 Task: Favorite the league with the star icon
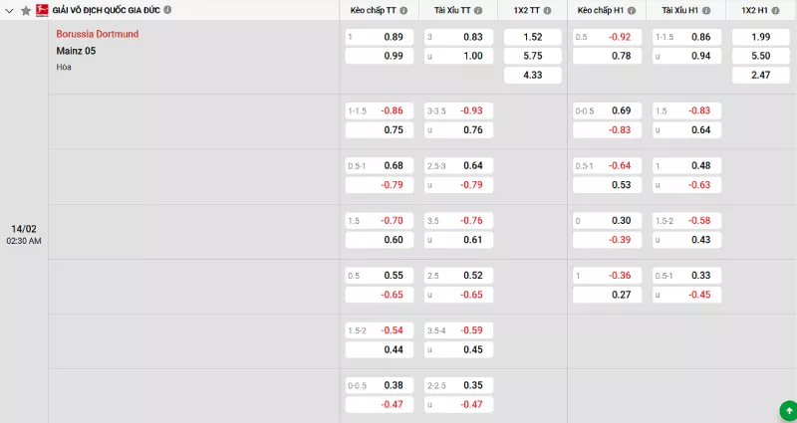(x=26, y=10)
